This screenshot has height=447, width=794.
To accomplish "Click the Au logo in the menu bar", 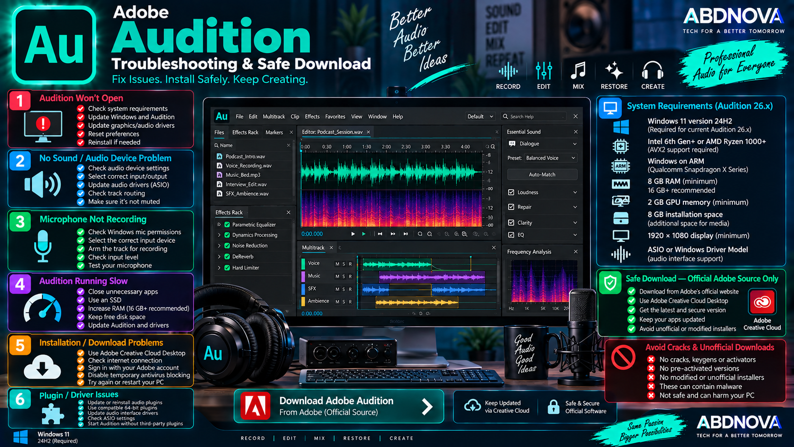I will 222,116.
